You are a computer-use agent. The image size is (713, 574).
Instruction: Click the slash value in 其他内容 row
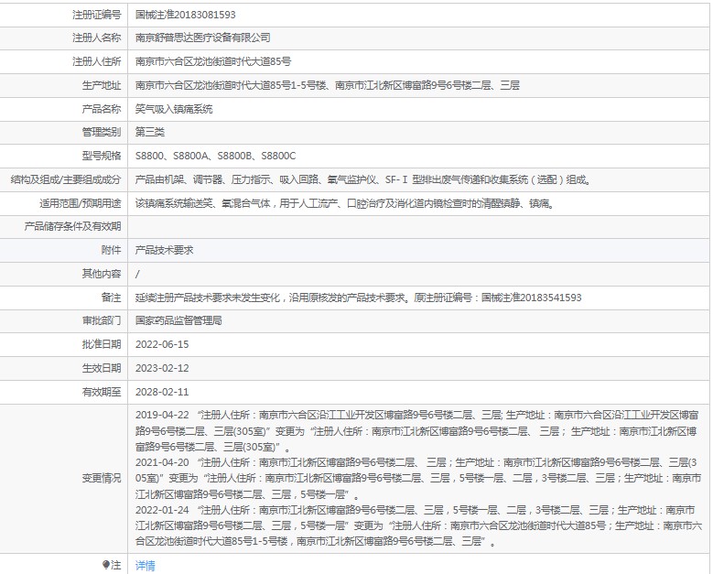[137, 274]
